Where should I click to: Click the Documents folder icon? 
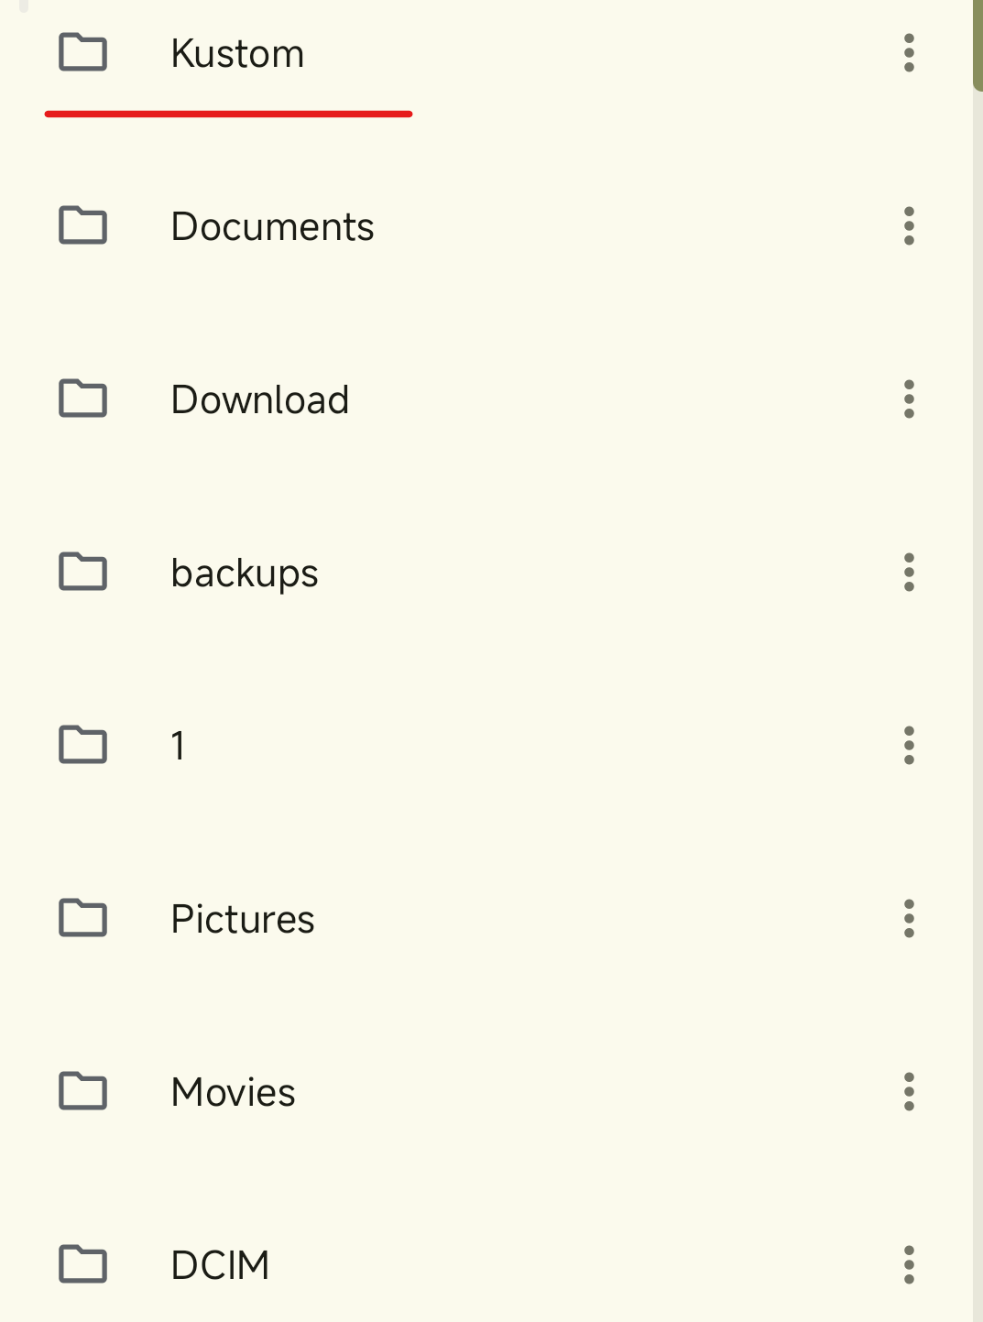(x=82, y=225)
